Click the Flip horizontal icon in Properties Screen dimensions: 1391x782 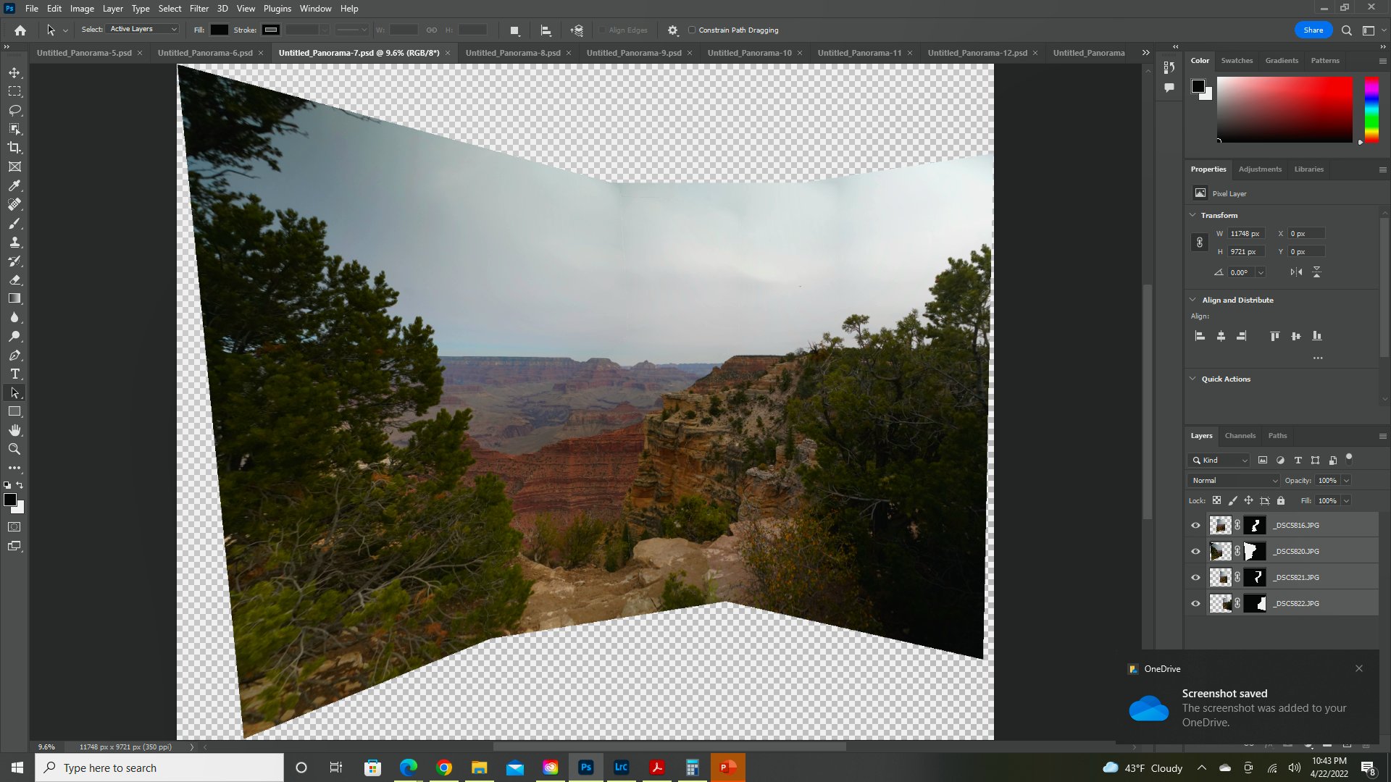click(x=1296, y=272)
